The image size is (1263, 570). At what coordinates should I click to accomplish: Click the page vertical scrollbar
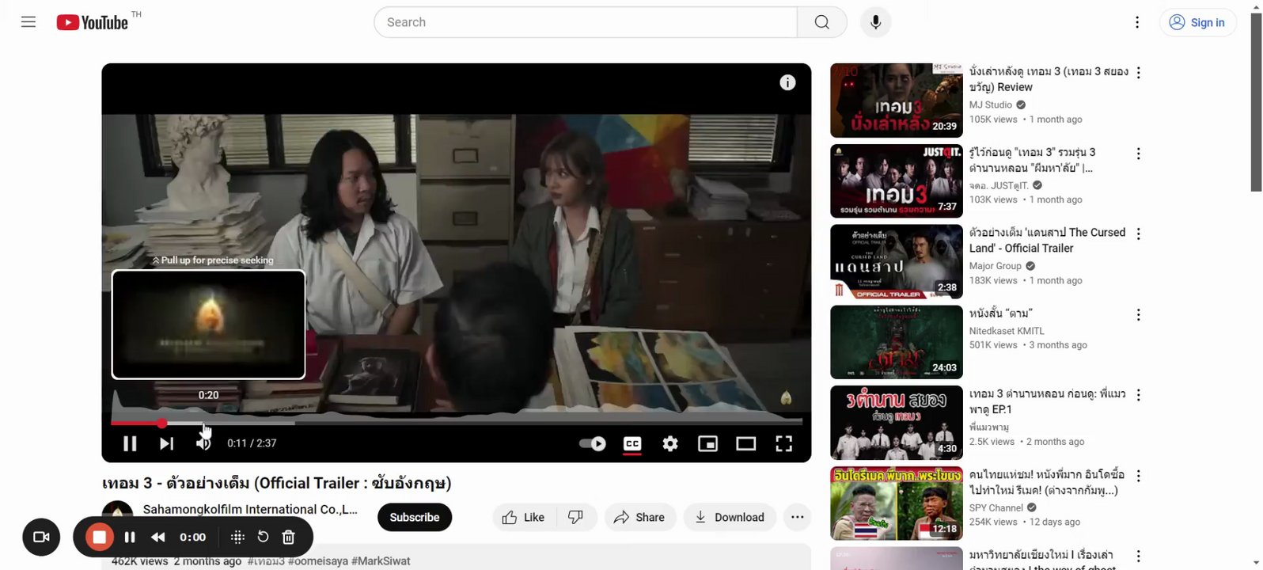click(x=1256, y=103)
